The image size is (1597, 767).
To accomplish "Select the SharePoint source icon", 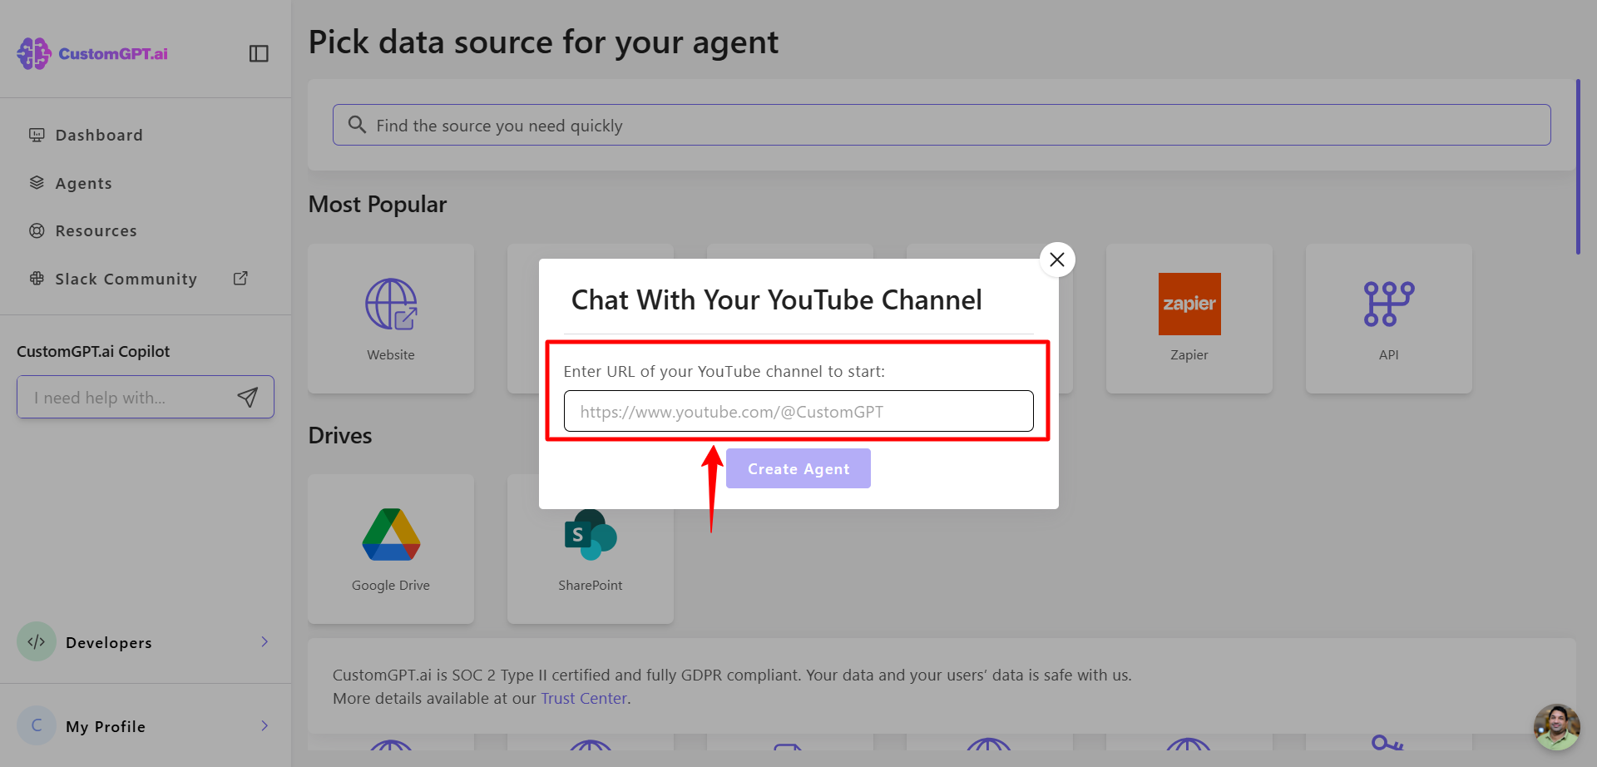I will [591, 535].
